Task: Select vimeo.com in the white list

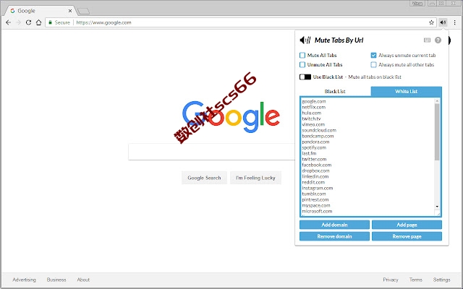Action: tap(313, 124)
